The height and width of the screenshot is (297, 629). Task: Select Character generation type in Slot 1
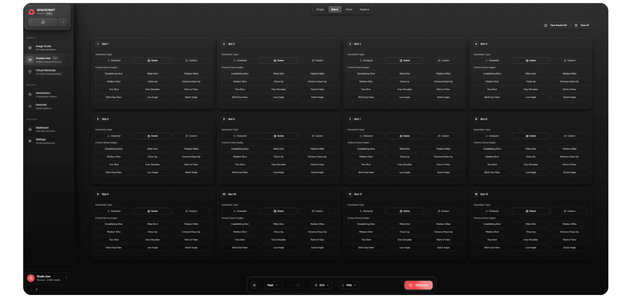pyautogui.click(x=114, y=60)
